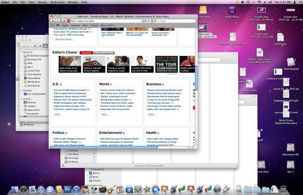The height and width of the screenshot is (195, 303).
Task: Open News bookmarks folder dropdown in Safari
Action: pos(108,25)
